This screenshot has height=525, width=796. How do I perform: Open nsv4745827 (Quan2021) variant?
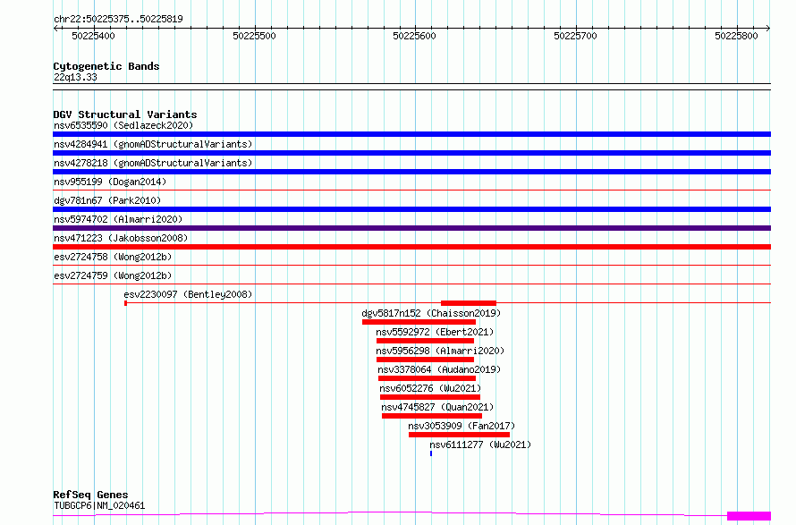(437, 407)
